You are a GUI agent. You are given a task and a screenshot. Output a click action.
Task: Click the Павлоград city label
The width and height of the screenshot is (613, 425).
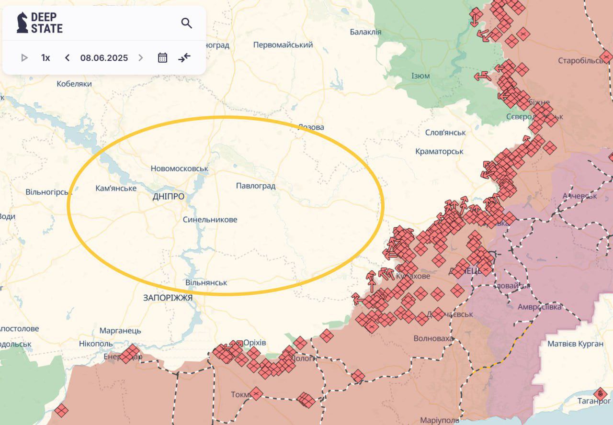point(255,186)
